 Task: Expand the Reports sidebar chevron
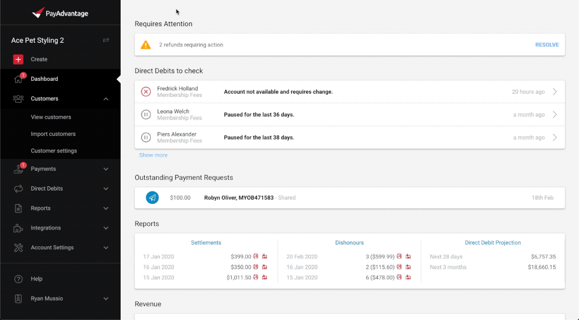(106, 208)
